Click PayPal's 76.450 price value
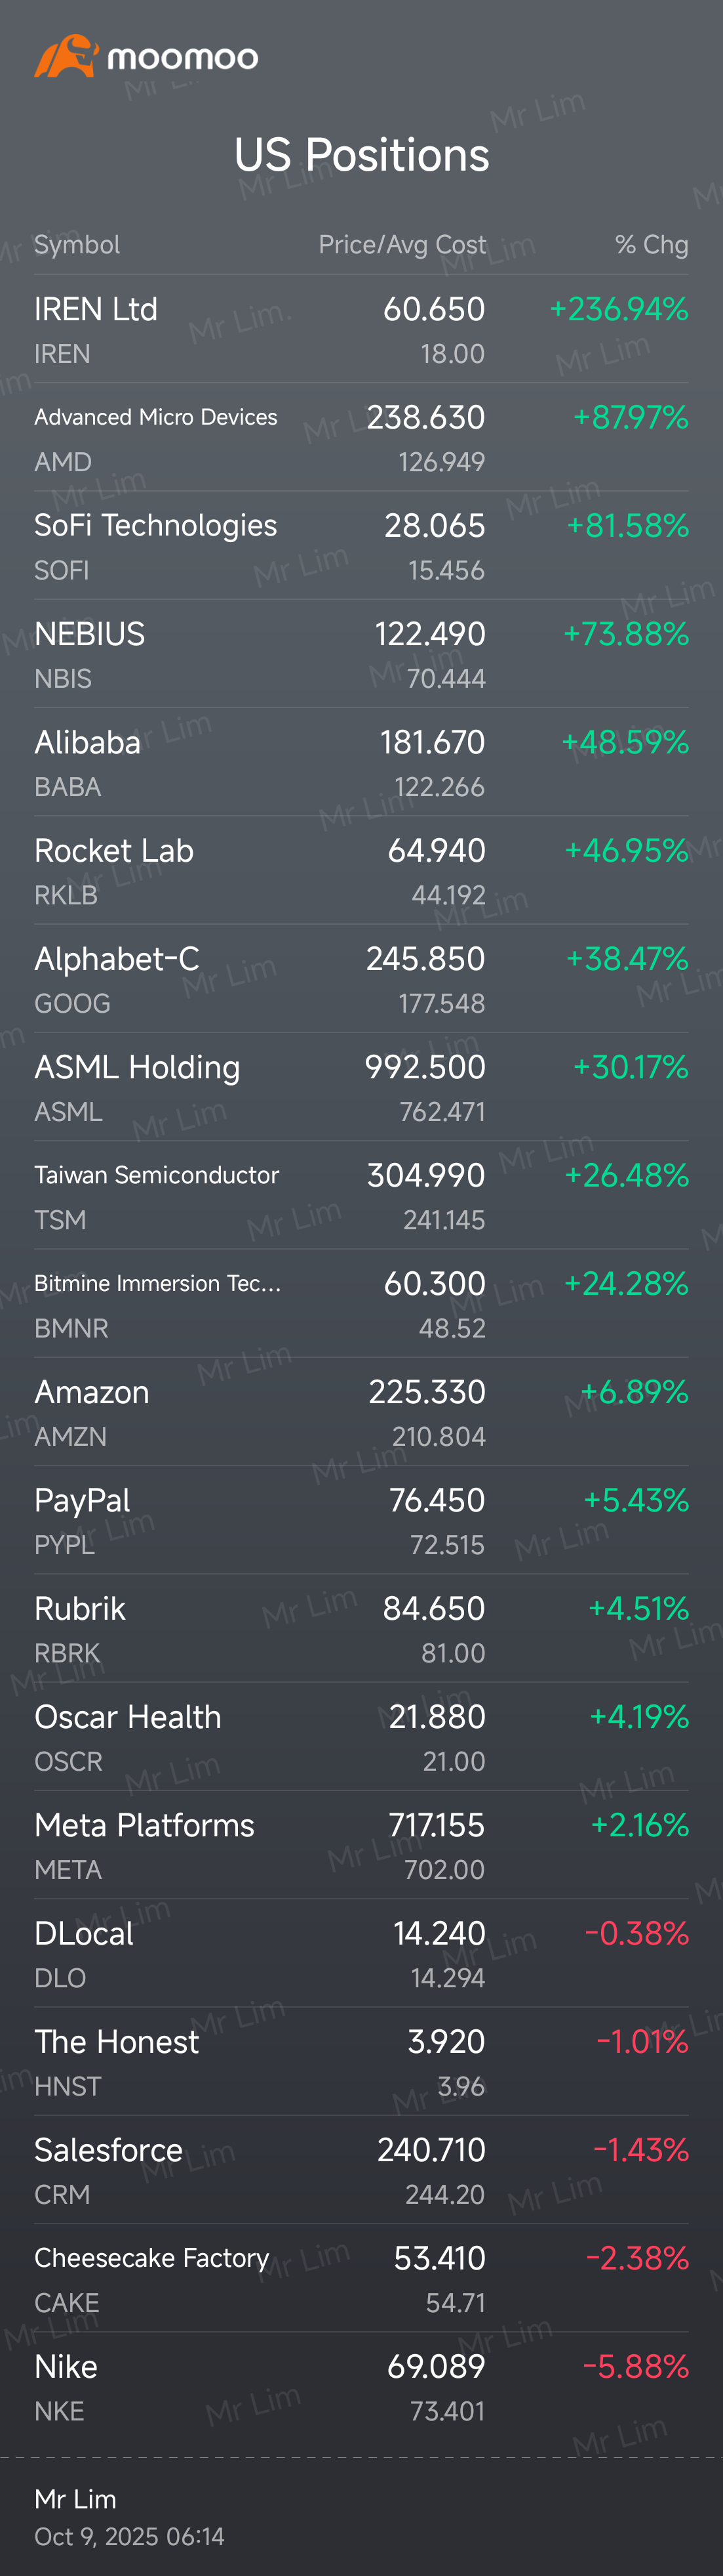The width and height of the screenshot is (723, 2576). click(x=437, y=1500)
